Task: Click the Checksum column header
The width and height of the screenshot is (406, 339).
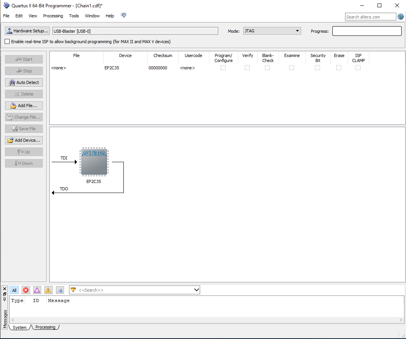Action: click(x=163, y=58)
